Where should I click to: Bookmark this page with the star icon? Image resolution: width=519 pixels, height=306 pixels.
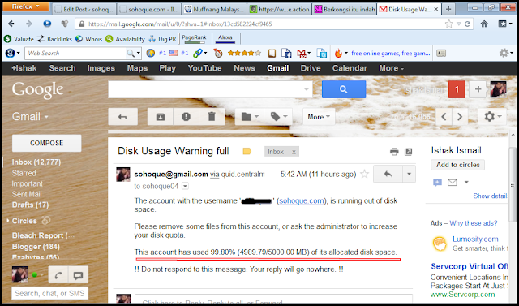tap(448, 24)
